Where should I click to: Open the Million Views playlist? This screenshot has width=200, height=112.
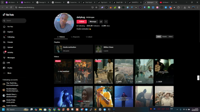coord(114,49)
